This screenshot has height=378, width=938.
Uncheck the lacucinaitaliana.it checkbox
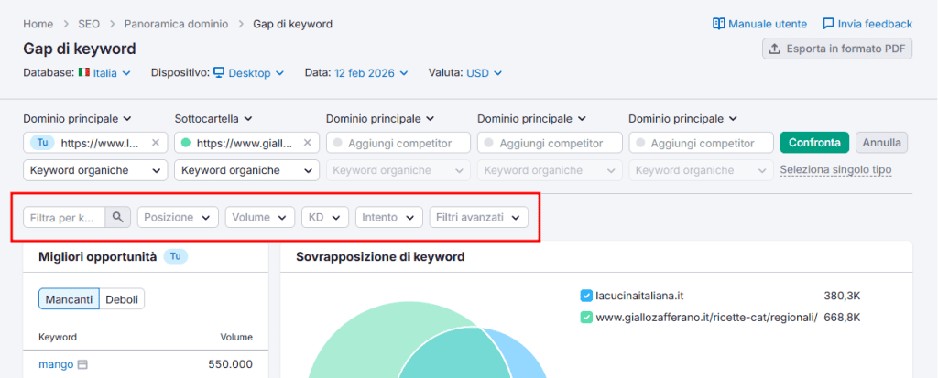pos(586,296)
